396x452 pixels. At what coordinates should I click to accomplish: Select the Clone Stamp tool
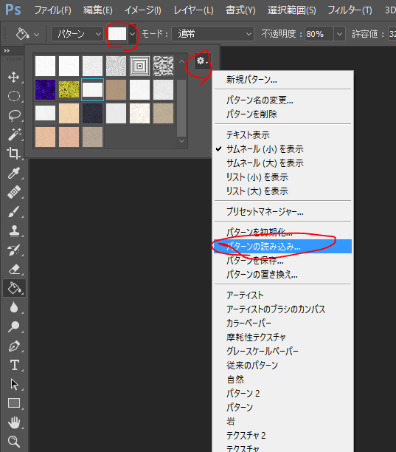point(13,230)
